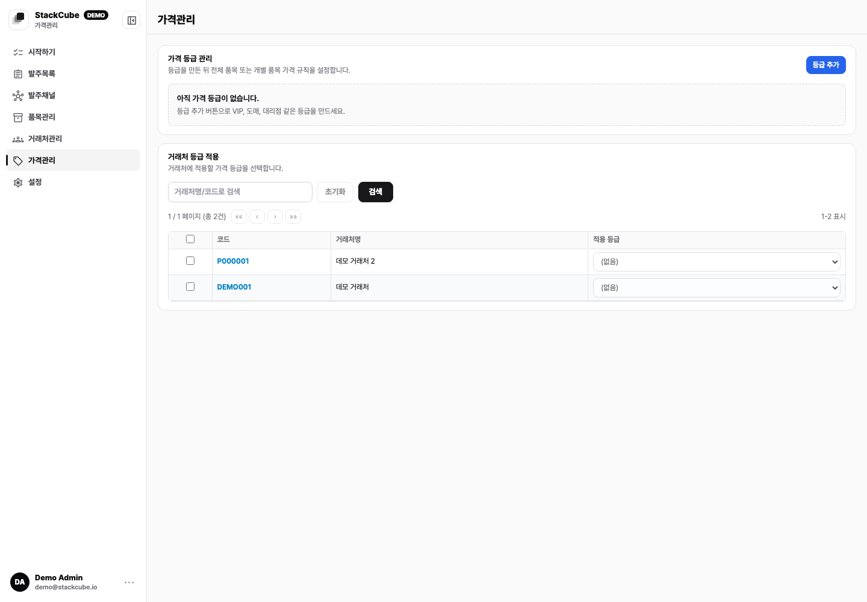Open the P000001 code link

233,261
